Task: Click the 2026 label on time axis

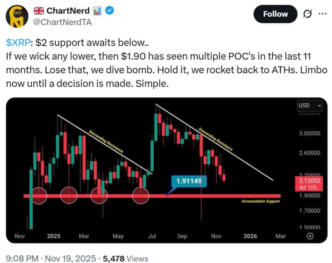Action: click(x=250, y=236)
